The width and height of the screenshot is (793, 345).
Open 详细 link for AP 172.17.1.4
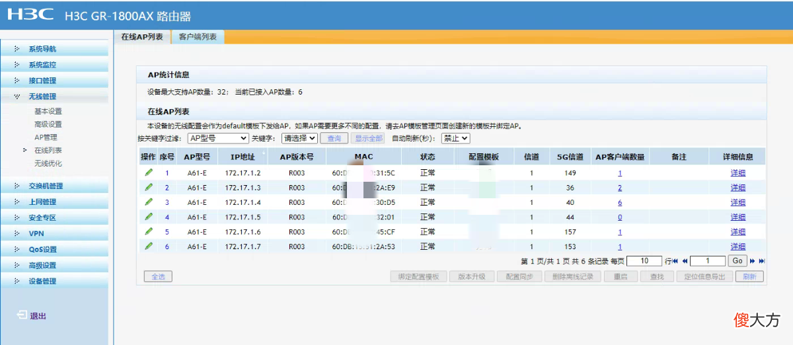[737, 202]
